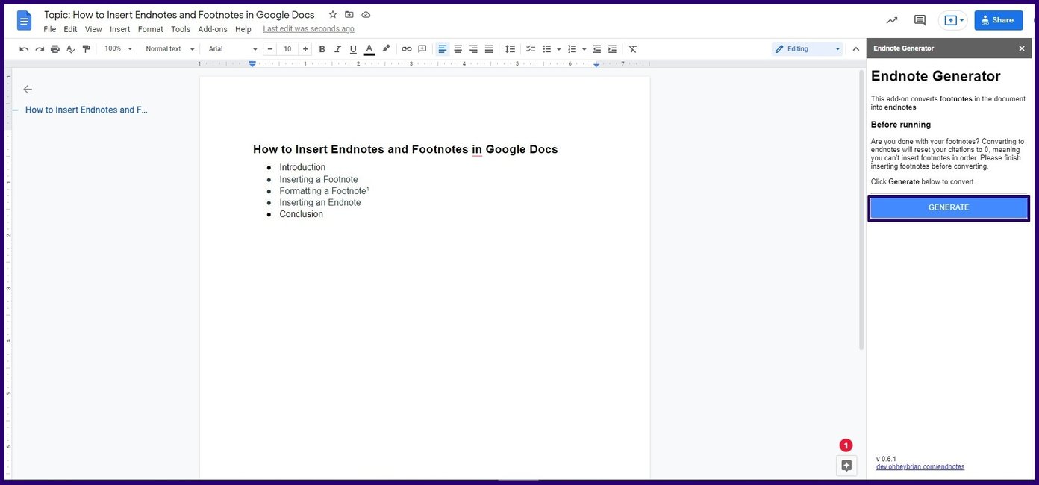Open line and paragraph spacing

click(x=511, y=49)
